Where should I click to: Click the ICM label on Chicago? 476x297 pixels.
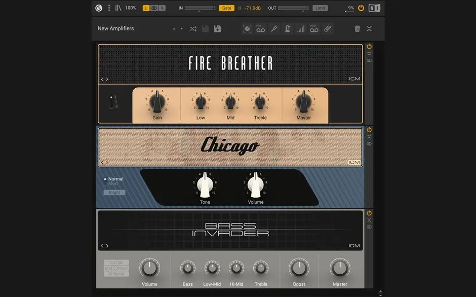click(354, 162)
